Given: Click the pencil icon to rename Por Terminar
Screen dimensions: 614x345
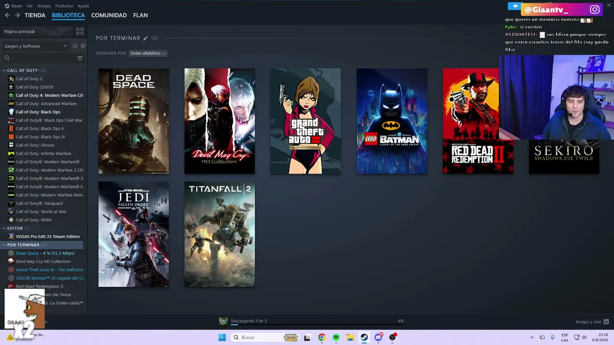Looking at the screenshot, I should coord(146,38).
